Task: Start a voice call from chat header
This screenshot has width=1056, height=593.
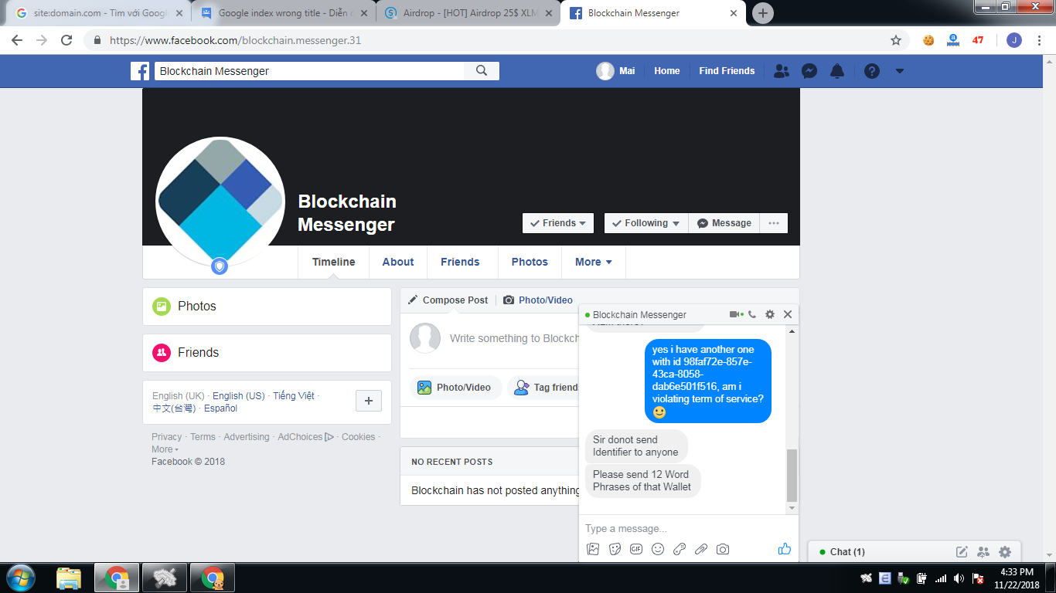Action: tap(752, 314)
